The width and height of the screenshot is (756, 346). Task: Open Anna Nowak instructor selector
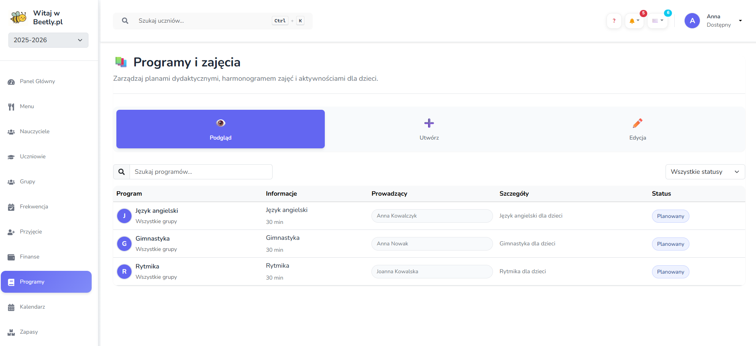point(432,244)
